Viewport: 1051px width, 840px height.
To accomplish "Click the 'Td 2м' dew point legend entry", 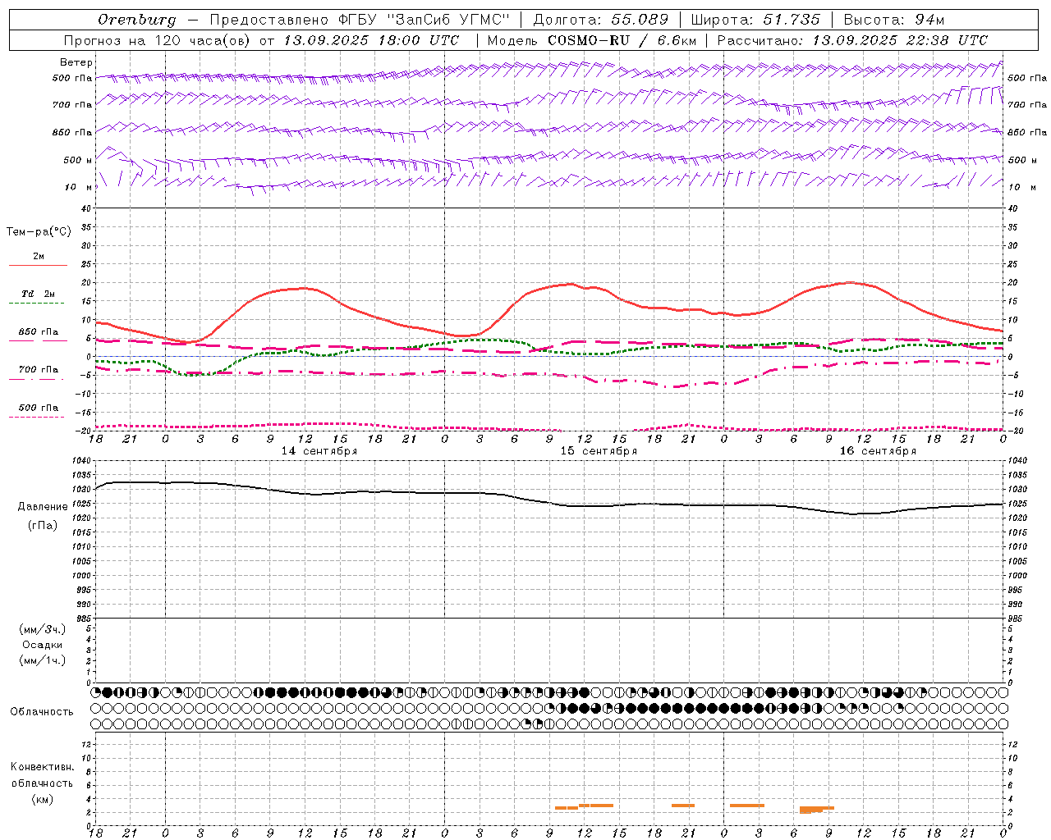I will (x=39, y=294).
